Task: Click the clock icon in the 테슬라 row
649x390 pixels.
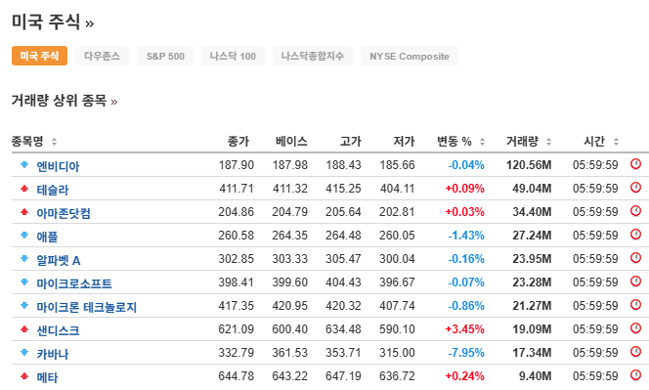Action: coord(635,188)
